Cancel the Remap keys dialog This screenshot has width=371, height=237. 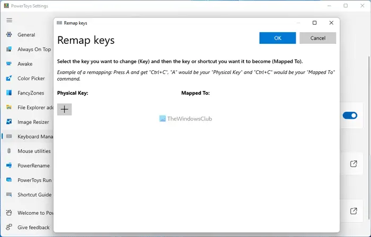pyautogui.click(x=318, y=38)
